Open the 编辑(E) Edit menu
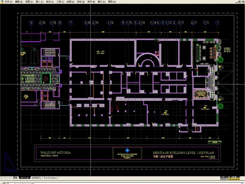 coord(19,2)
